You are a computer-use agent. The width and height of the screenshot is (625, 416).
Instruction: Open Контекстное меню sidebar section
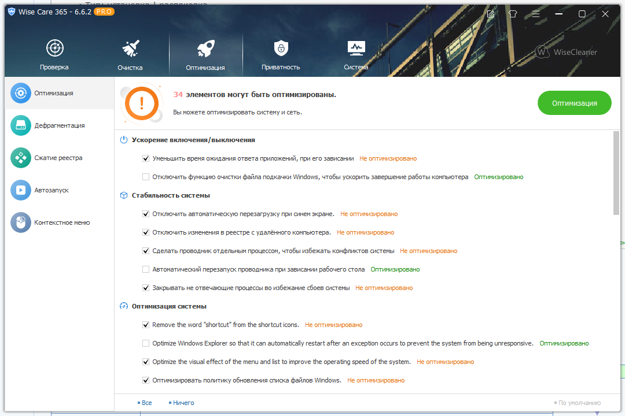point(60,222)
